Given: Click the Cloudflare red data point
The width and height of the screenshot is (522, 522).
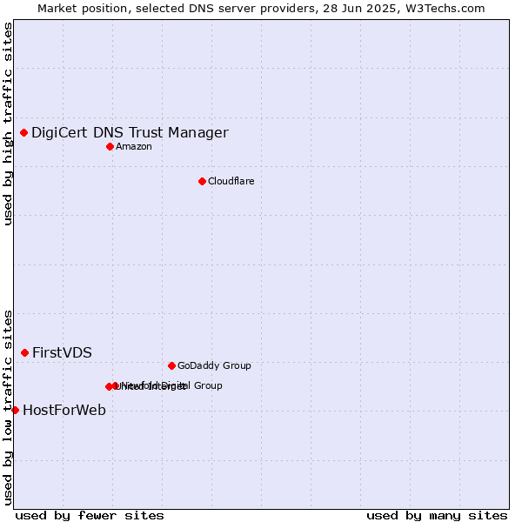Looking at the screenshot, I should (x=202, y=182).
